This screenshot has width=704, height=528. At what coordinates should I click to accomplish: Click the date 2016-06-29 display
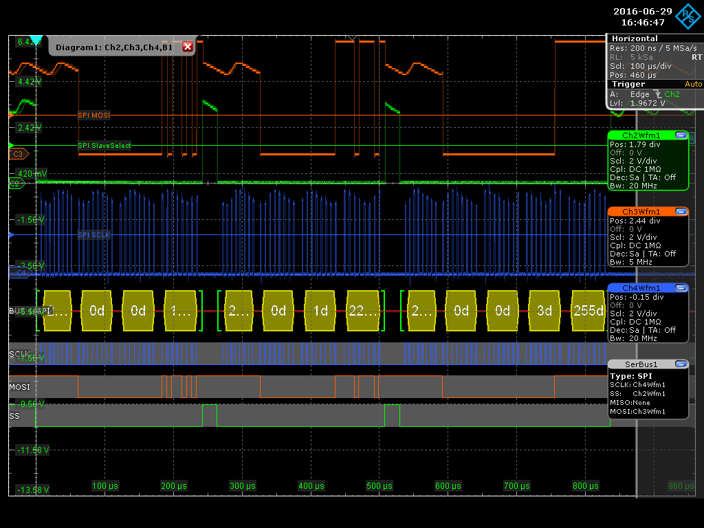(643, 11)
